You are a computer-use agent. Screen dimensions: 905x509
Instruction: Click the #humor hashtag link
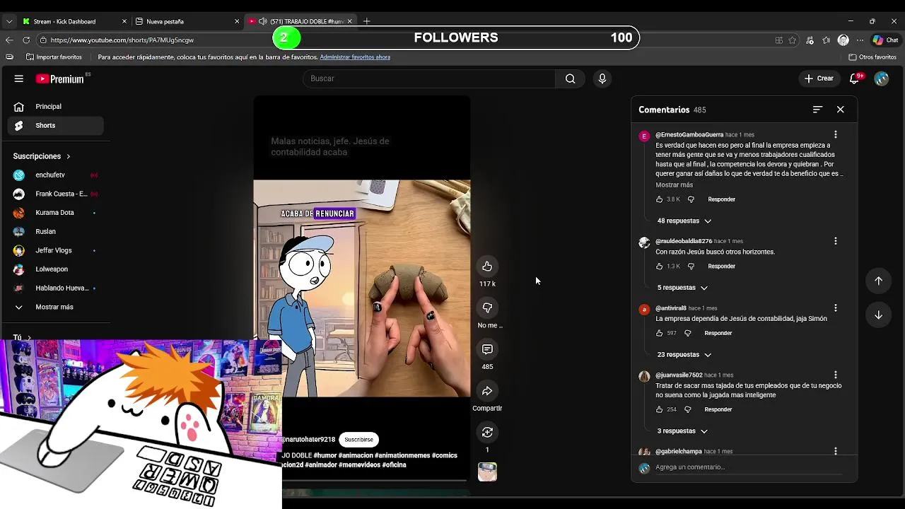pyautogui.click(x=325, y=456)
